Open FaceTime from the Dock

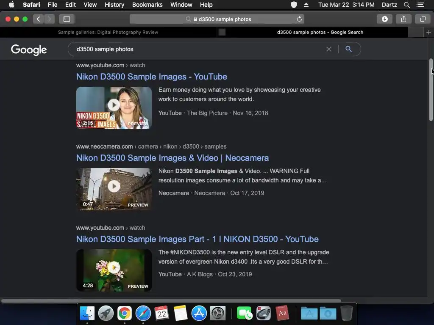pos(245,314)
